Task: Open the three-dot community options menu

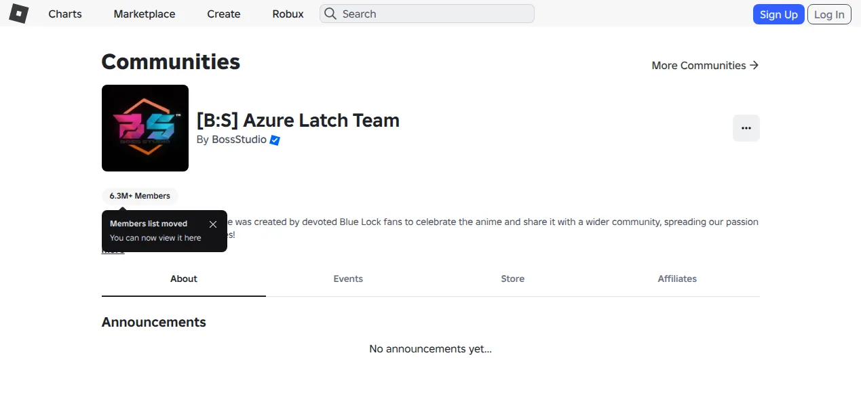Action: tap(746, 128)
